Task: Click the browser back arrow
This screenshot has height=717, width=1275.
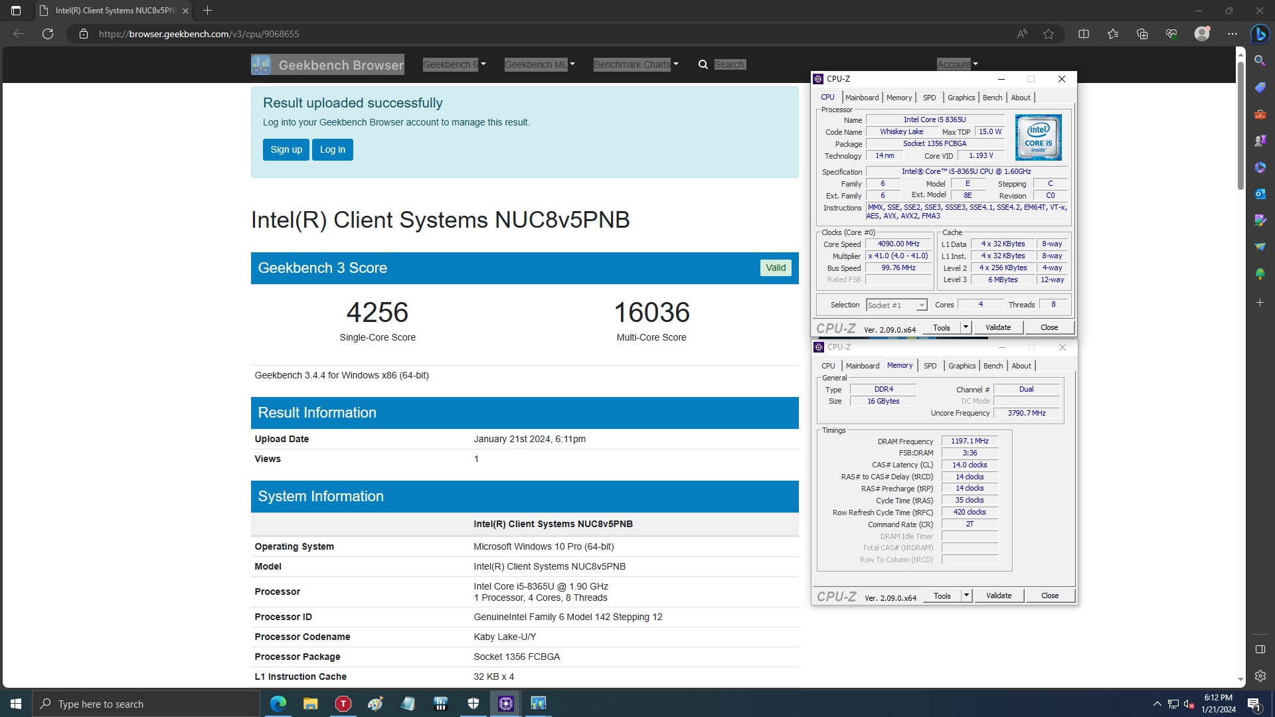Action: click(x=19, y=34)
